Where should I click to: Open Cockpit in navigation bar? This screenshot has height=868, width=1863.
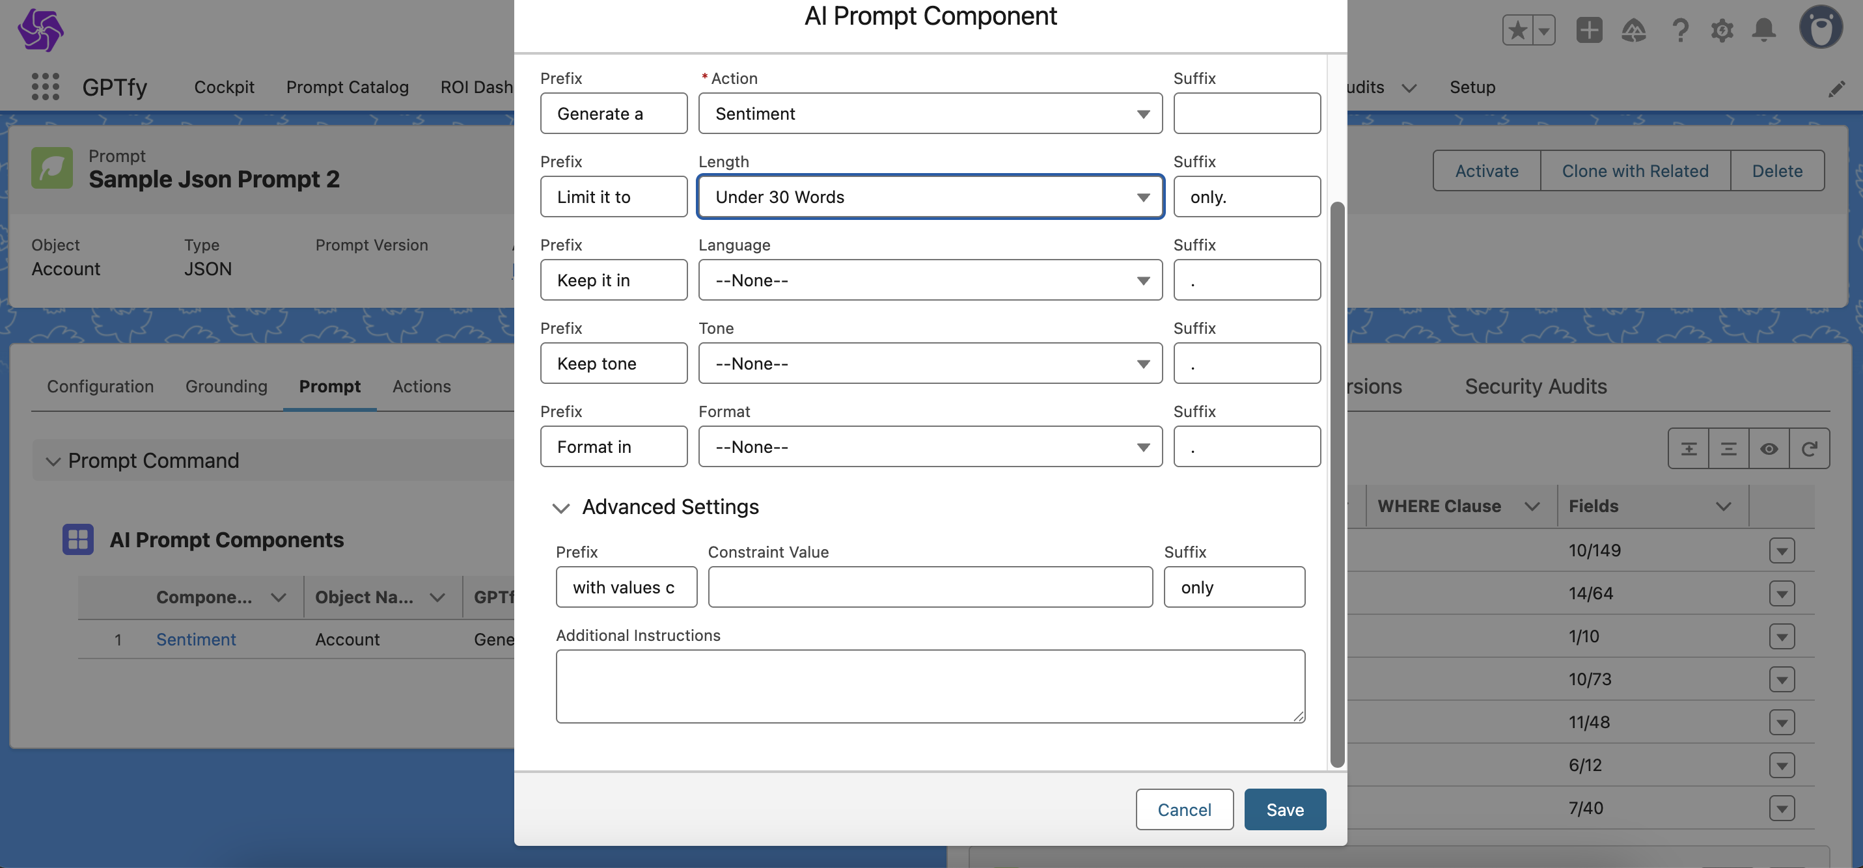224,87
